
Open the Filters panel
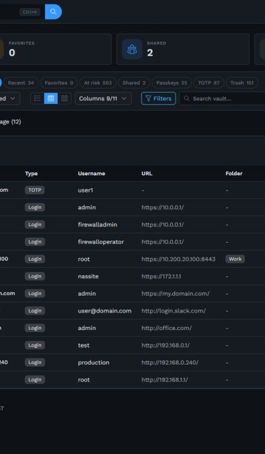coord(158,98)
